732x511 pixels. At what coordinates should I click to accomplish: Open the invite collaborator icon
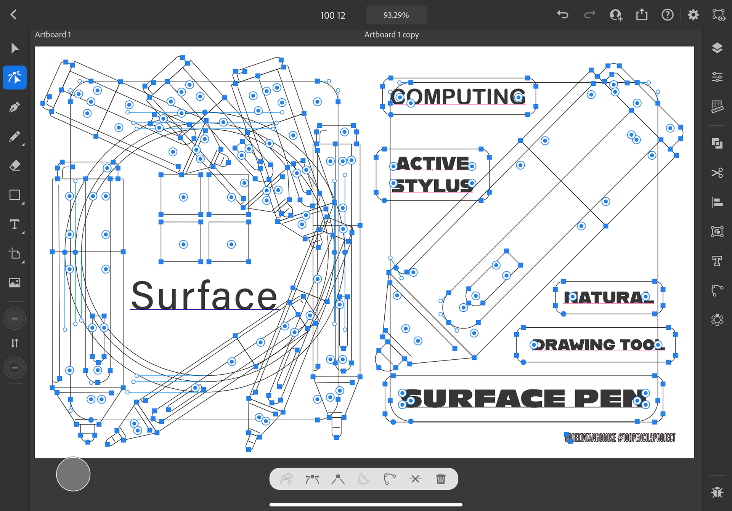(x=616, y=15)
